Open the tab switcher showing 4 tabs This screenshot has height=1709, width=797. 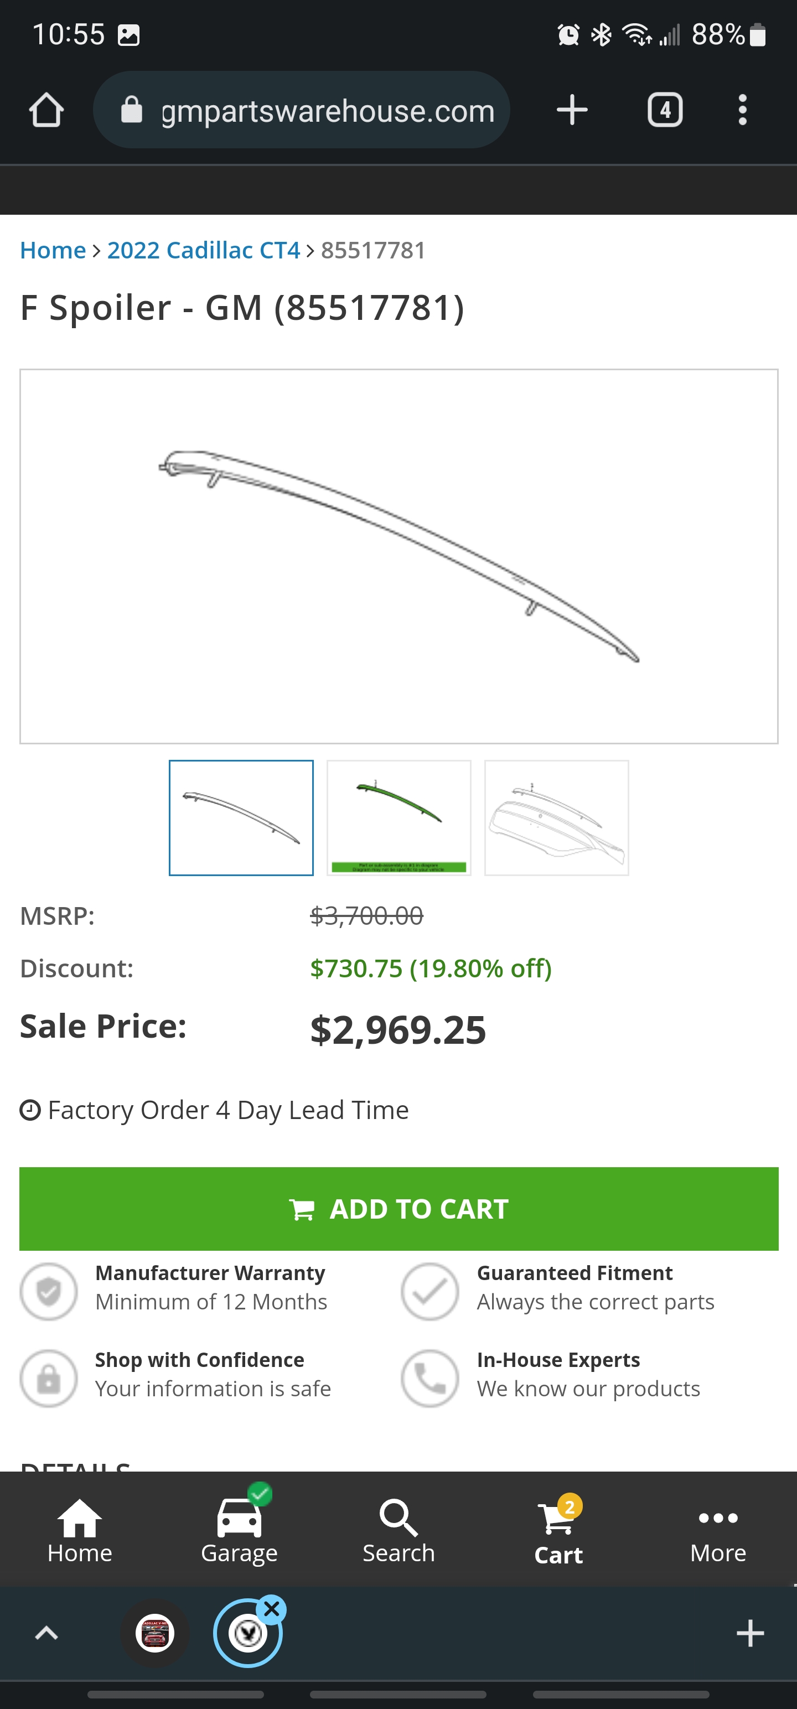(665, 110)
